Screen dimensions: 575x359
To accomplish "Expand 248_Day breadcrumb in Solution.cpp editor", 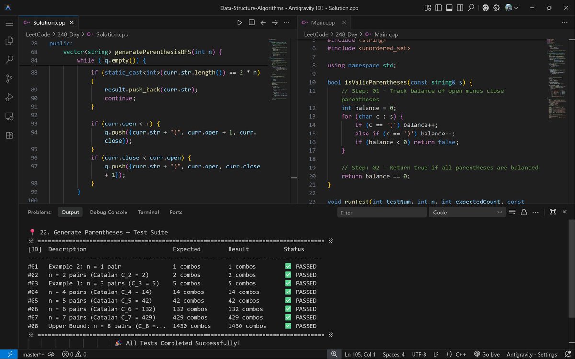I will pyautogui.click(x=69, y=34).
